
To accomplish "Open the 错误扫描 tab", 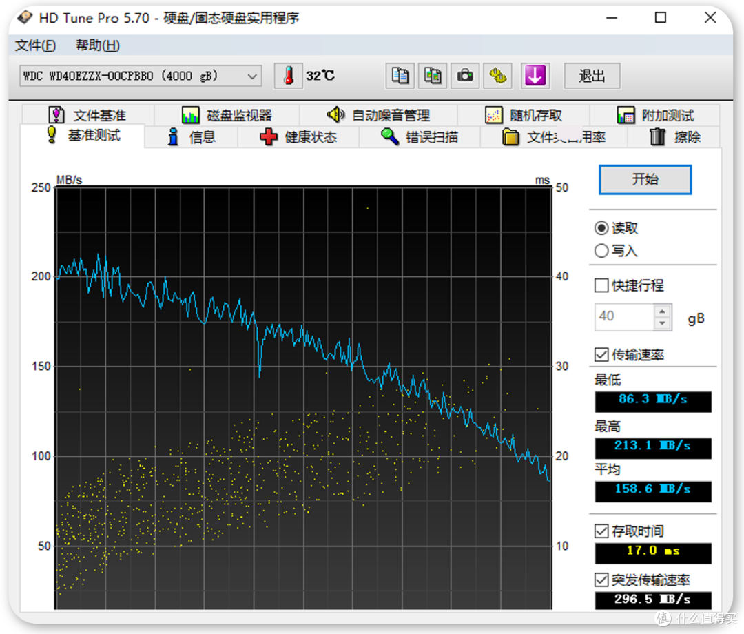I will (x=420, y=137).
